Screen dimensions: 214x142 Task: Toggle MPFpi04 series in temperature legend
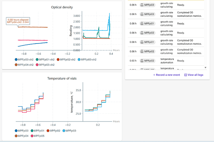click(x=22, y=136)
